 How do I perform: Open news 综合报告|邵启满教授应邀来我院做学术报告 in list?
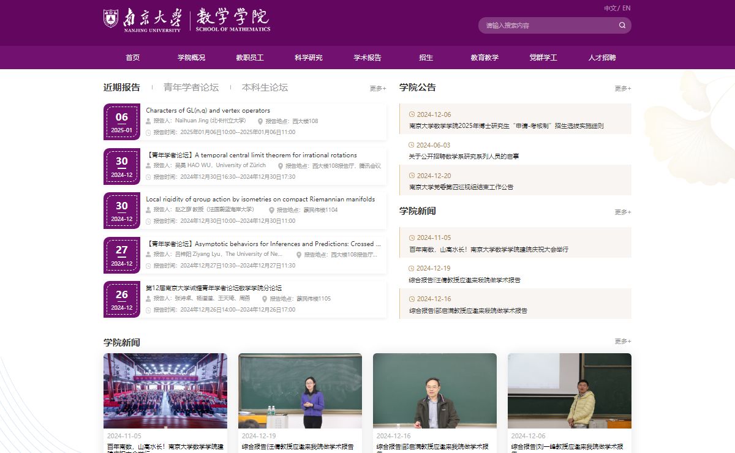tap(468, 310)
